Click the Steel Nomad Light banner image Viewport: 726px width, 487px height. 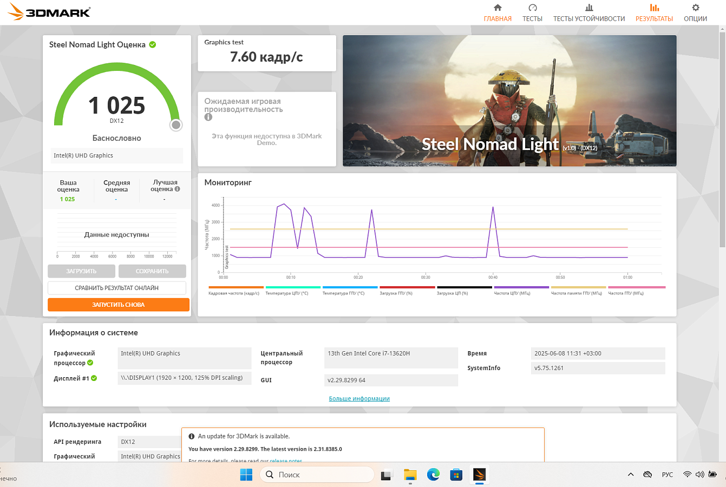(509, 101)
